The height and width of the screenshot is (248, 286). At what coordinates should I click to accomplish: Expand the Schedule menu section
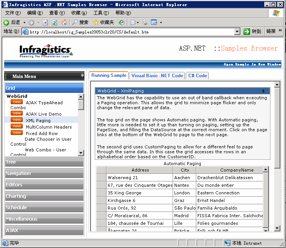pyautogui.click(x=44, y=207)
